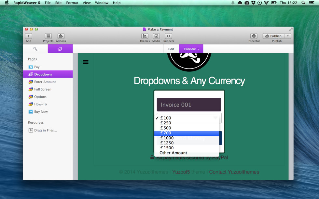Screen dimensions: 319x199
Task: Open the Apple menu
Action: pos(7,3)
